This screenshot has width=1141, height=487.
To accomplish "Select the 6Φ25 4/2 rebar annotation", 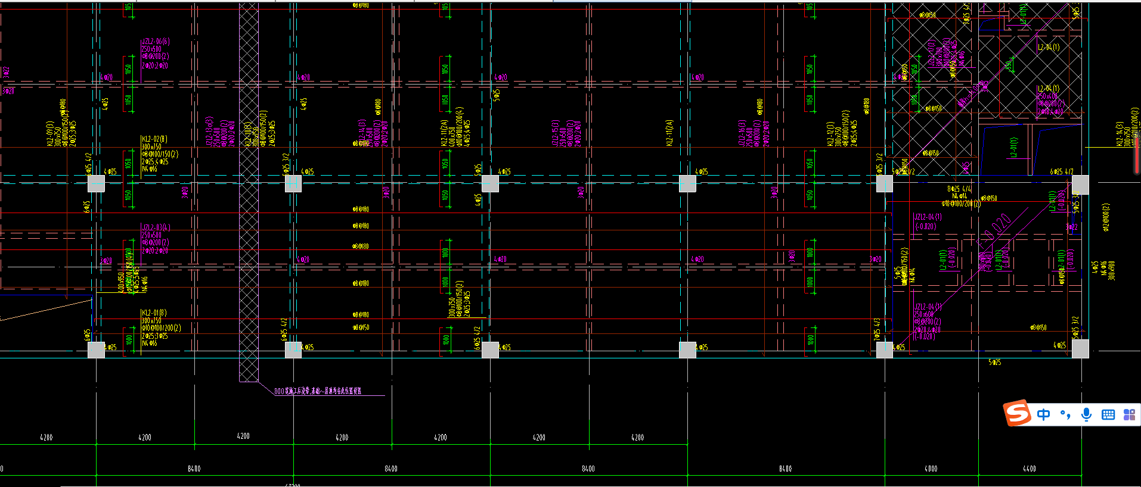I will click(1062, 171).
